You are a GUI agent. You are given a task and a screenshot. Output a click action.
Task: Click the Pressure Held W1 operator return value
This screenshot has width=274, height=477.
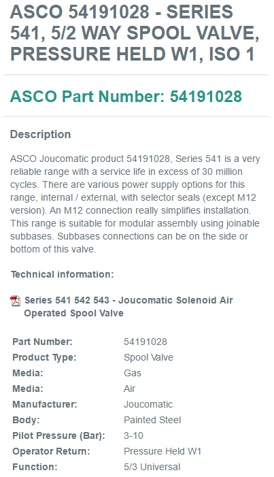(x=162, y=451)
